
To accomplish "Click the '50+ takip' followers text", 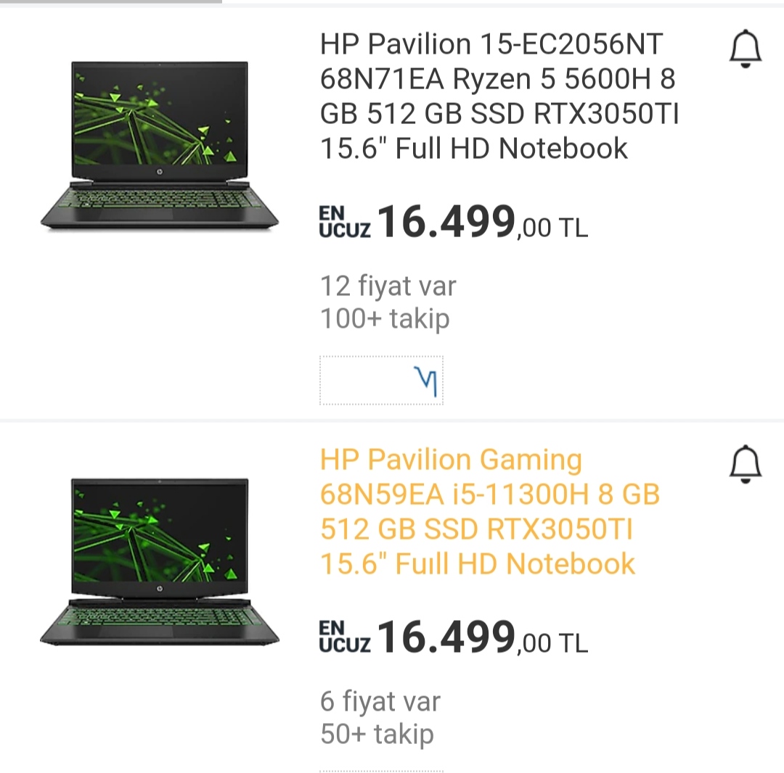I will click(x=377, y=733).
